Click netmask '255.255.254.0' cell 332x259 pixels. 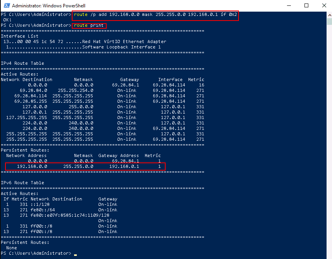[76, 91]
